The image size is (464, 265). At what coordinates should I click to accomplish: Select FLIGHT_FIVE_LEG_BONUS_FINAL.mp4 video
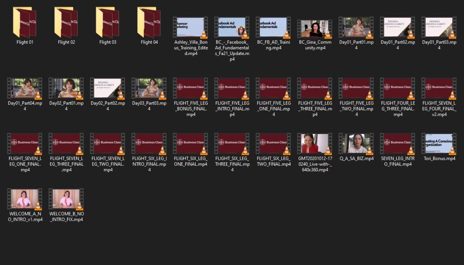point(190,88)
